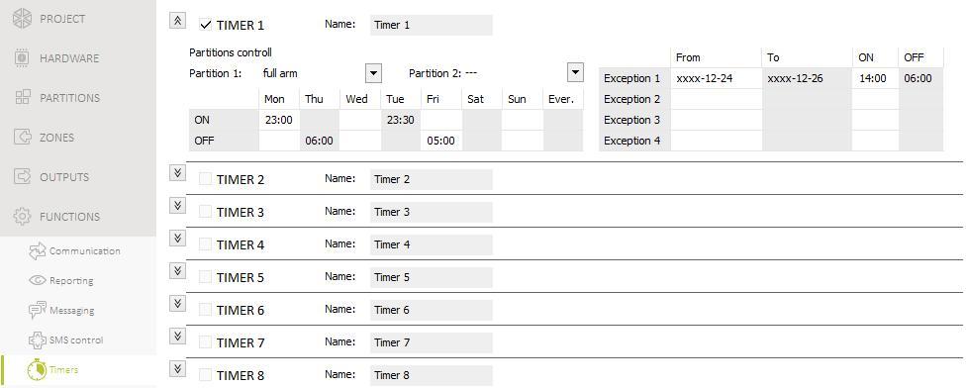Open the Partition 2 dropdown arrow
This screenshot has height=388, width=967.
pos(575,73)
